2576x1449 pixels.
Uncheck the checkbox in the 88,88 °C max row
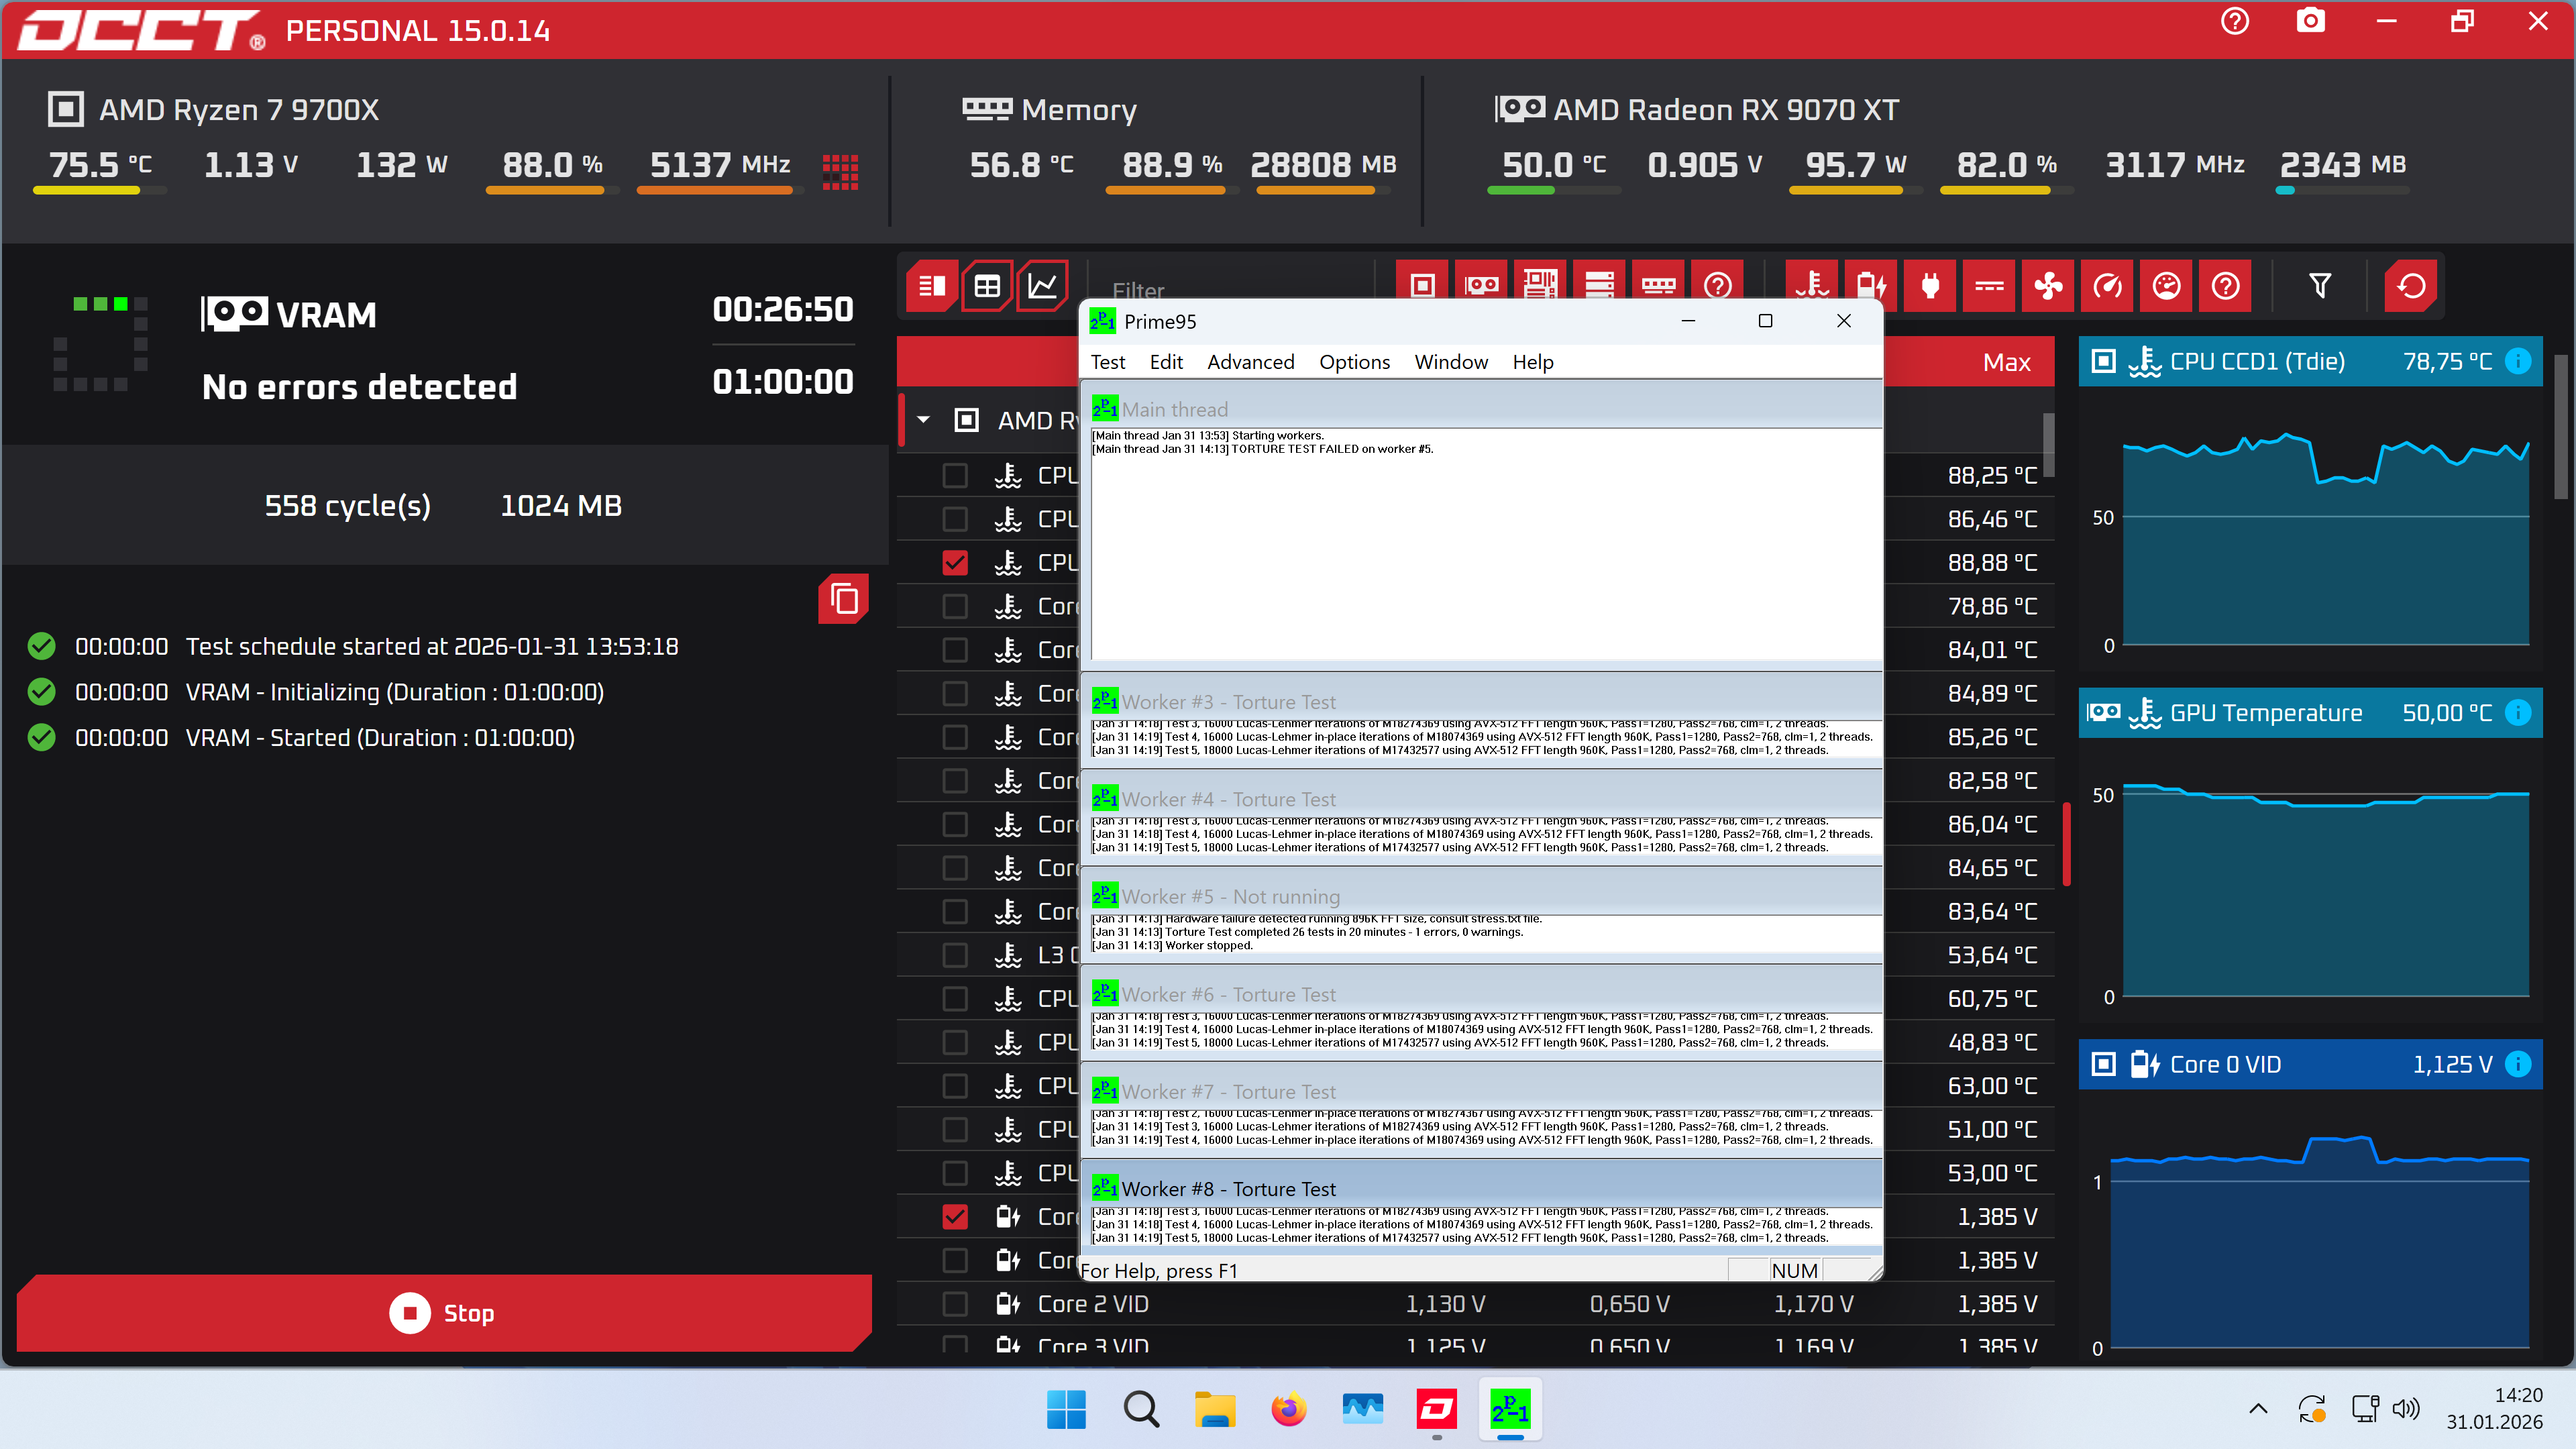pos(955,563)
